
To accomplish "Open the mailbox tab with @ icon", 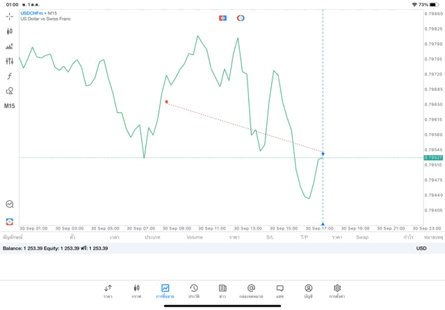I will [x=251, y=291].
